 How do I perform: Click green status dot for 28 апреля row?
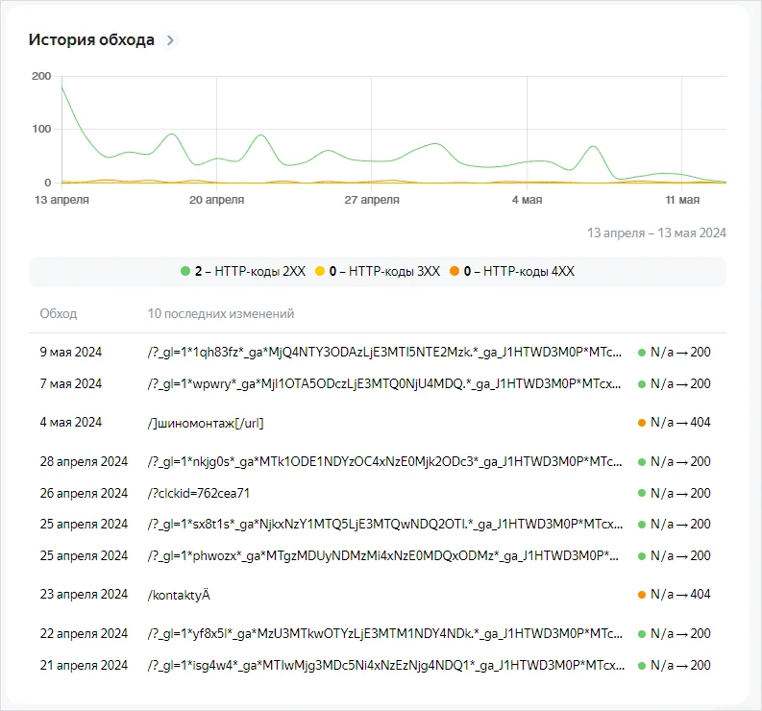click(642, 462)
